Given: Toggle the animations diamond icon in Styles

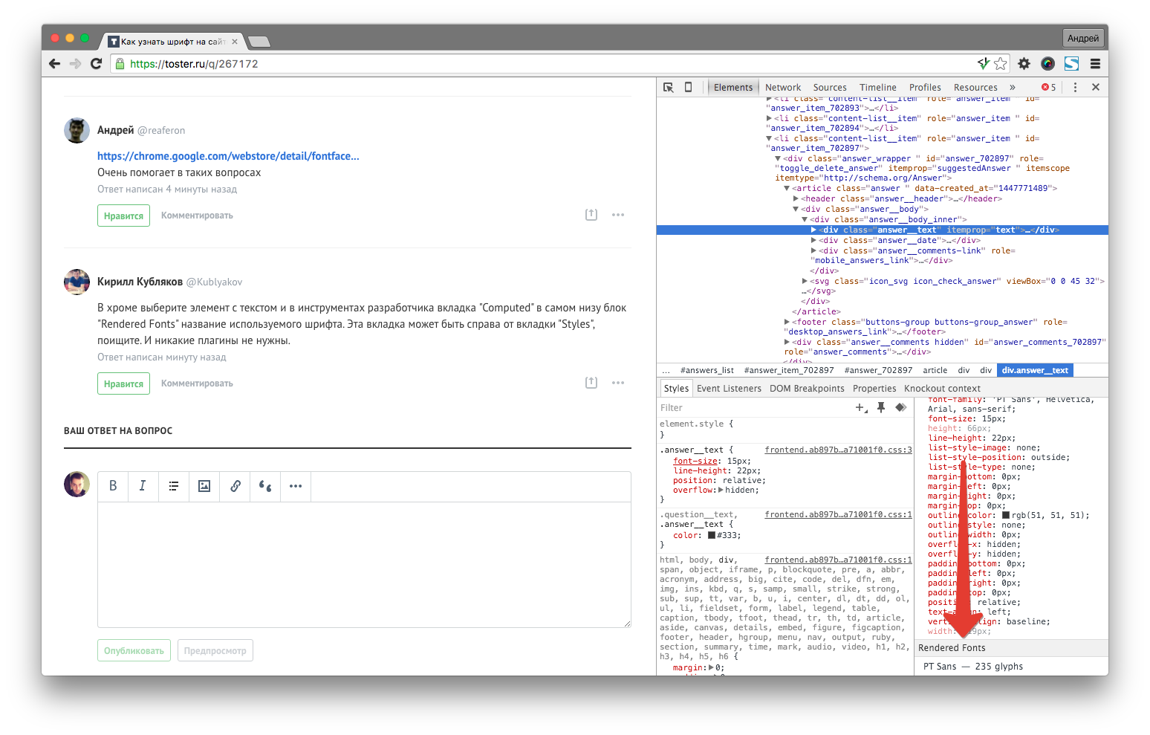Looking at the screenshot, I should click(900, 407).
